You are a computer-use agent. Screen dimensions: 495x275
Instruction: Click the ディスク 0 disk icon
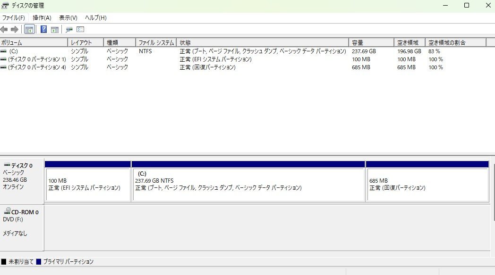coord(6,164)
